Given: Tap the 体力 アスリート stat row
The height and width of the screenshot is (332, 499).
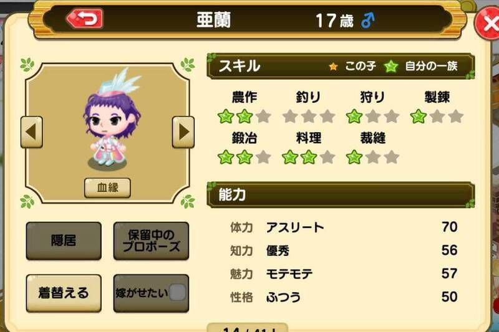Looking at the screenshot, I should tap(344, 227).
